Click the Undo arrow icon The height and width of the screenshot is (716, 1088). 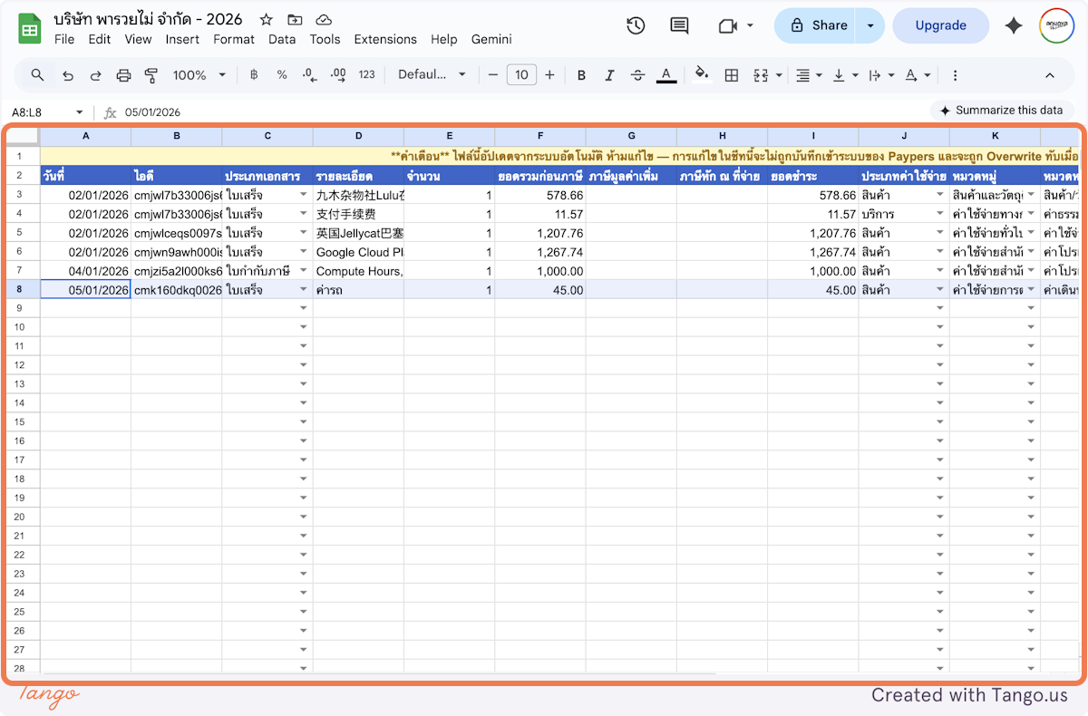(68, 75)
